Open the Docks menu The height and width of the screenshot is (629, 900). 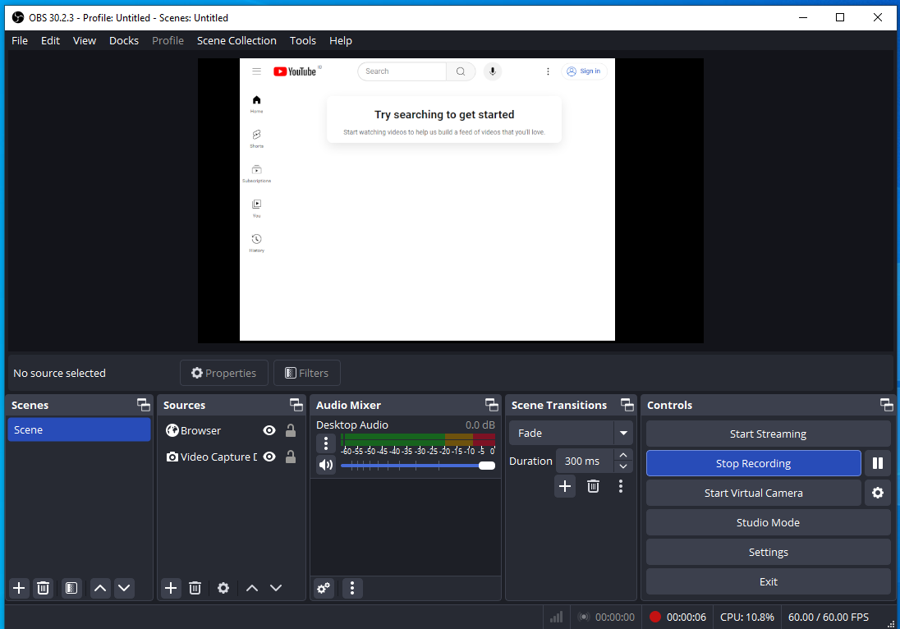(x=124, y=41)
